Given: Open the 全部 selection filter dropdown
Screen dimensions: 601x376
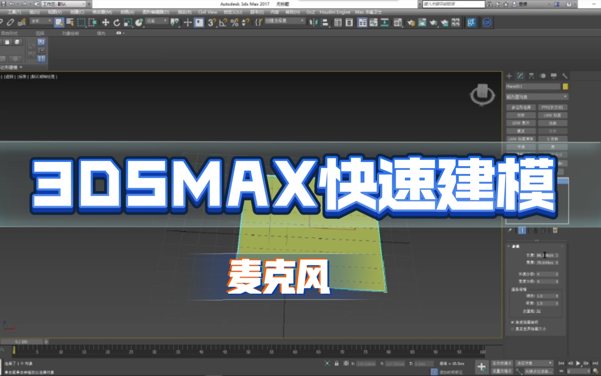Looking at the screenshot, I should point(41,21).
